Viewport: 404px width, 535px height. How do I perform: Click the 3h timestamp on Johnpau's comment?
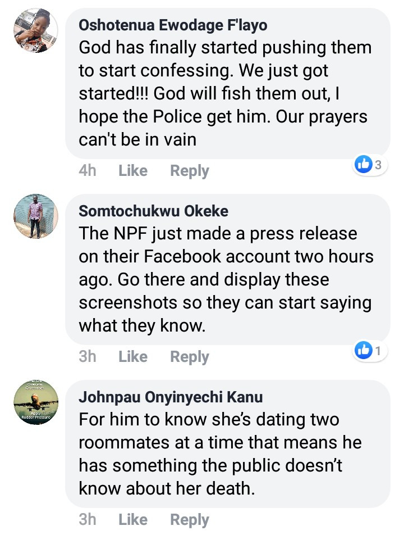(x=88, y=520)
